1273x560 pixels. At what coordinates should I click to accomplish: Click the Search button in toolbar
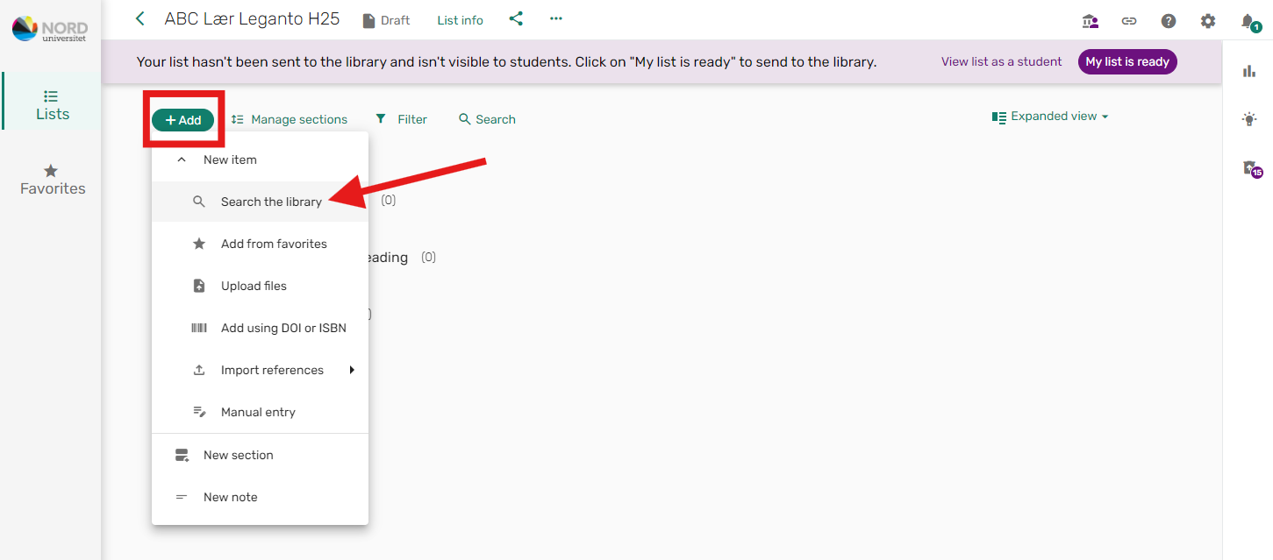(487, 119)
